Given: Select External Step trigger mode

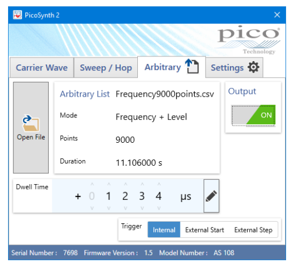Looking at the screenshot, I should [x=253, y=230].
